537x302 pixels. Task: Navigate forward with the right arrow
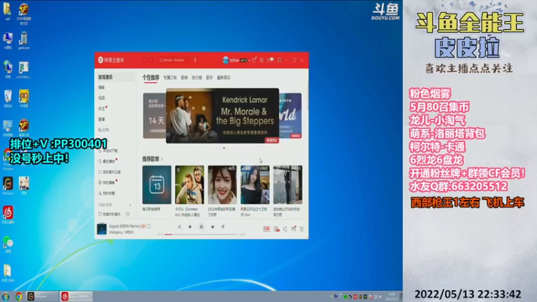[x=152, y=60]
